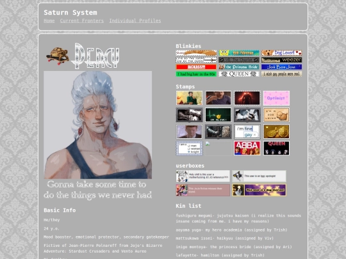Screen dimensions: 346x259
Task: Click the SpongeBob blinkie
Action: point(239,53)
